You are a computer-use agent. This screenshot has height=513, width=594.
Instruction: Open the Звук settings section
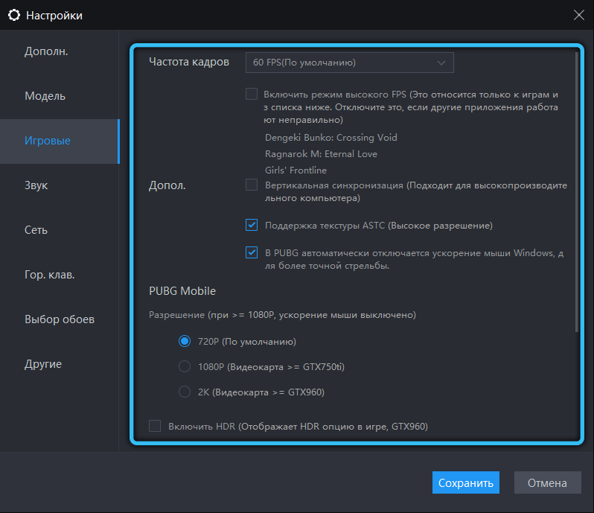(x=36, y=185)
